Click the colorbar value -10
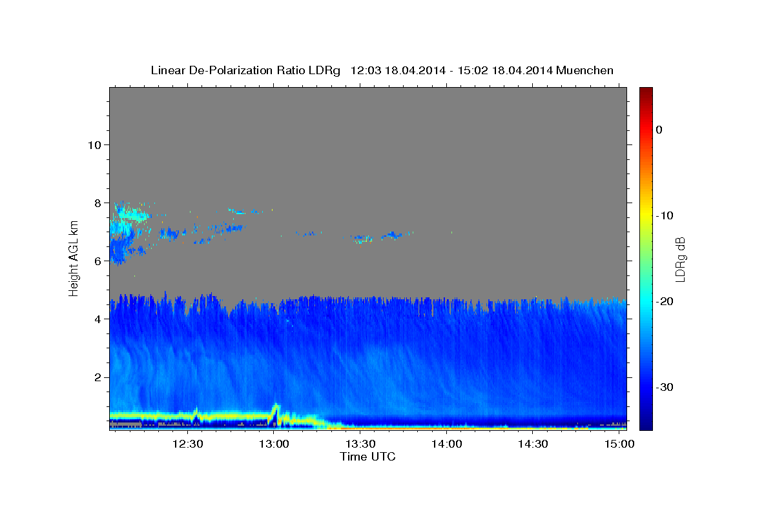The width and height of the screenshot is (775, 516). (x=665, y=215)
